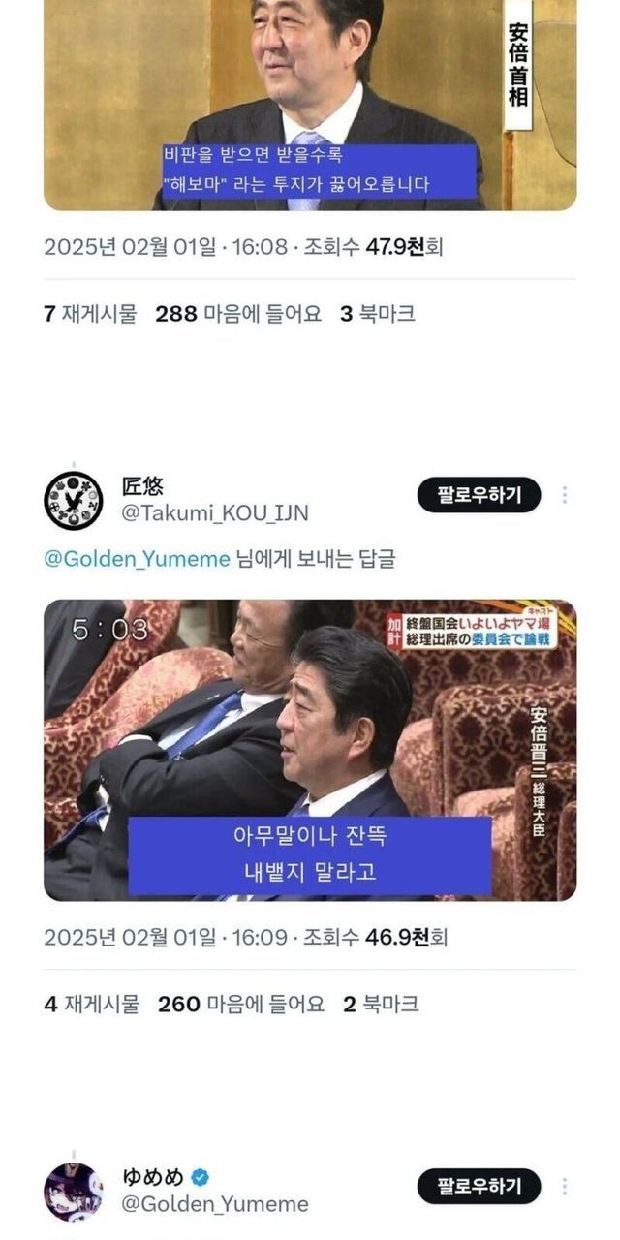Open the 匠悠 profile avatar

coord(74,501)
